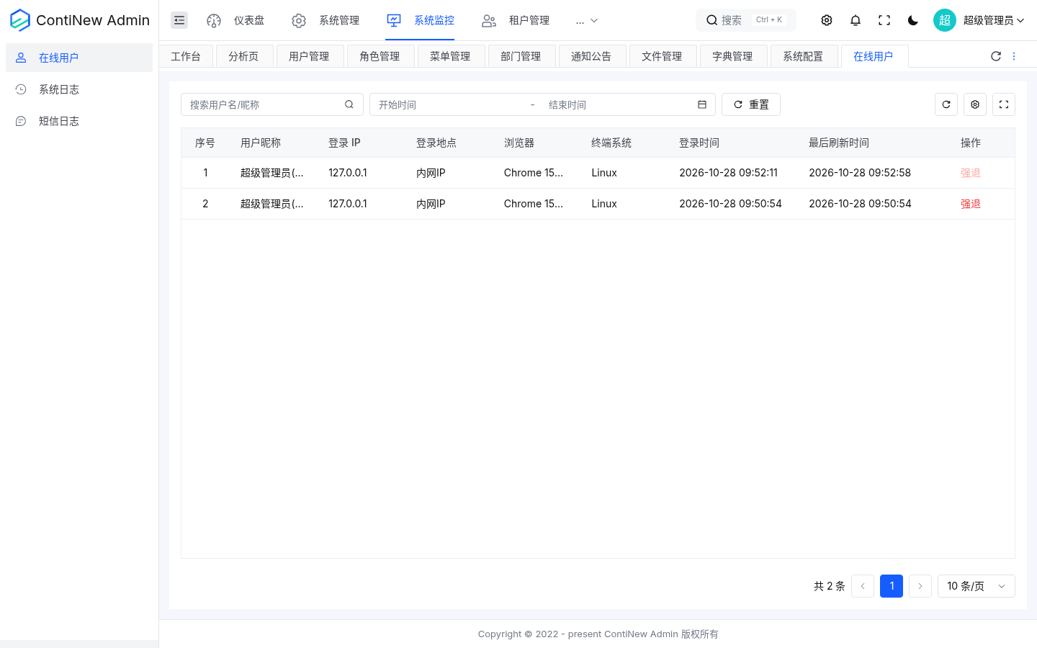Switch to the 系统配置 tab
1037x648 pixels.
tap(803, 56)
